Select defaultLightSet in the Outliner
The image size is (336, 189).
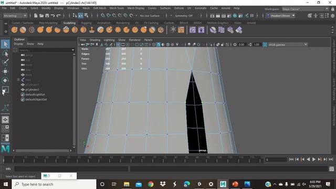pos(35,94)
